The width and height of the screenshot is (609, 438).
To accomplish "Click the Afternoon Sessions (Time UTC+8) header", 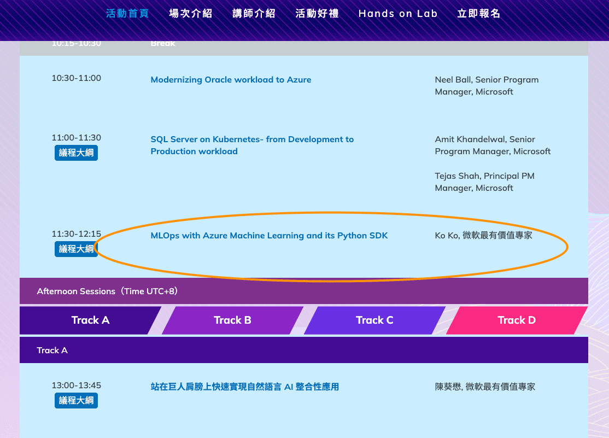I will coord(304,291).
